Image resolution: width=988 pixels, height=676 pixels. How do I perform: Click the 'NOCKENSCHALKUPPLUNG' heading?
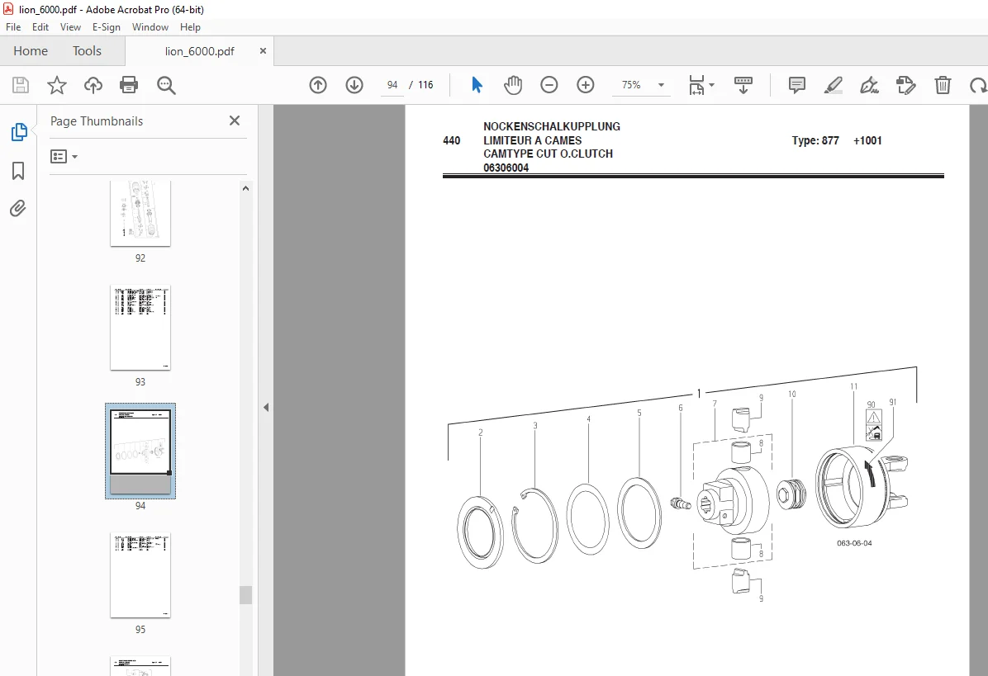click(552, 126)
